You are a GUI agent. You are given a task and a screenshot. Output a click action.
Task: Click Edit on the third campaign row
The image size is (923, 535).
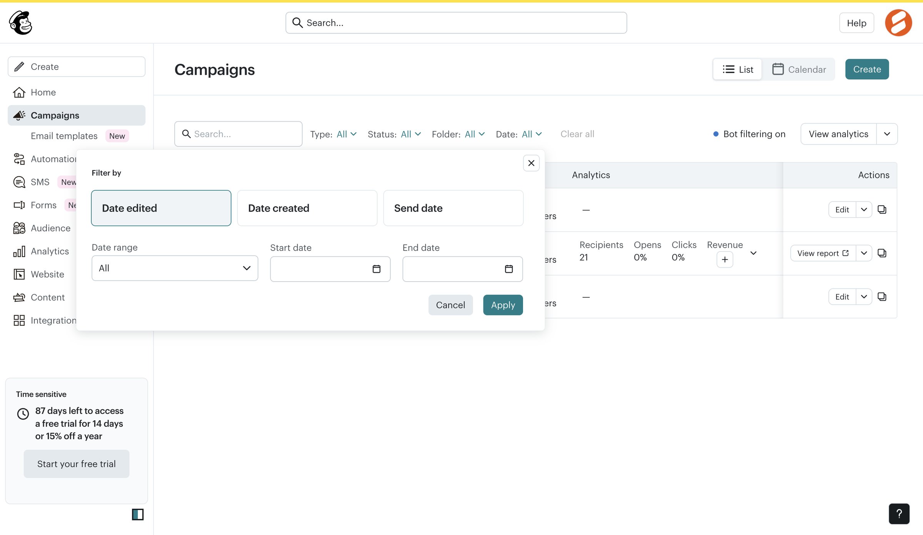pyautogui.click(x=842, y=297)
